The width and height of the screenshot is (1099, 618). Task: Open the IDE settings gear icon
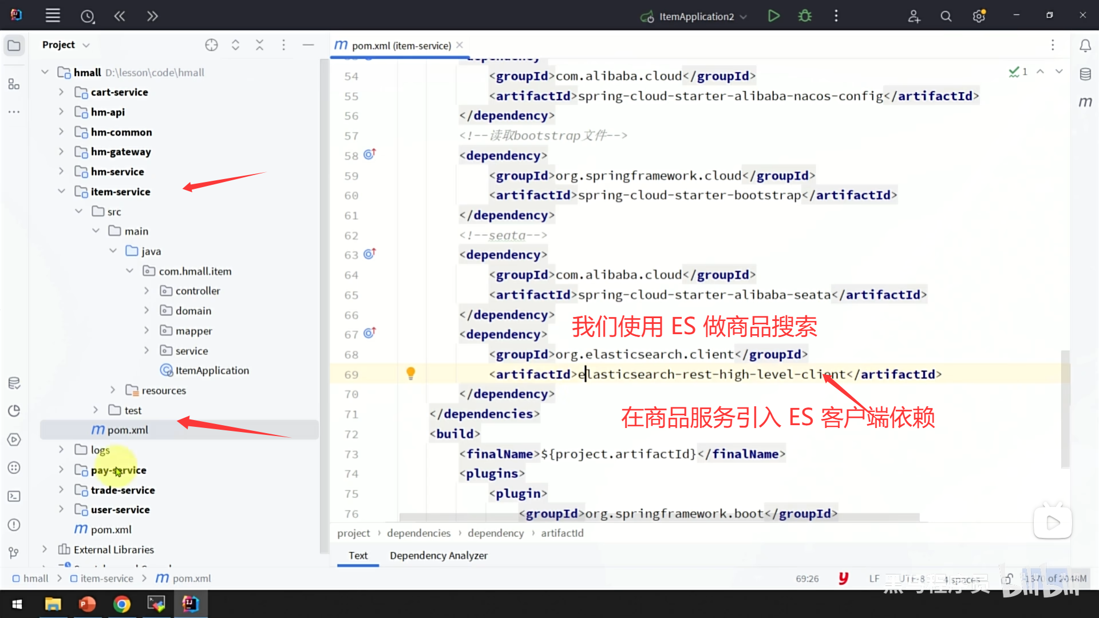tap(979, 16)
